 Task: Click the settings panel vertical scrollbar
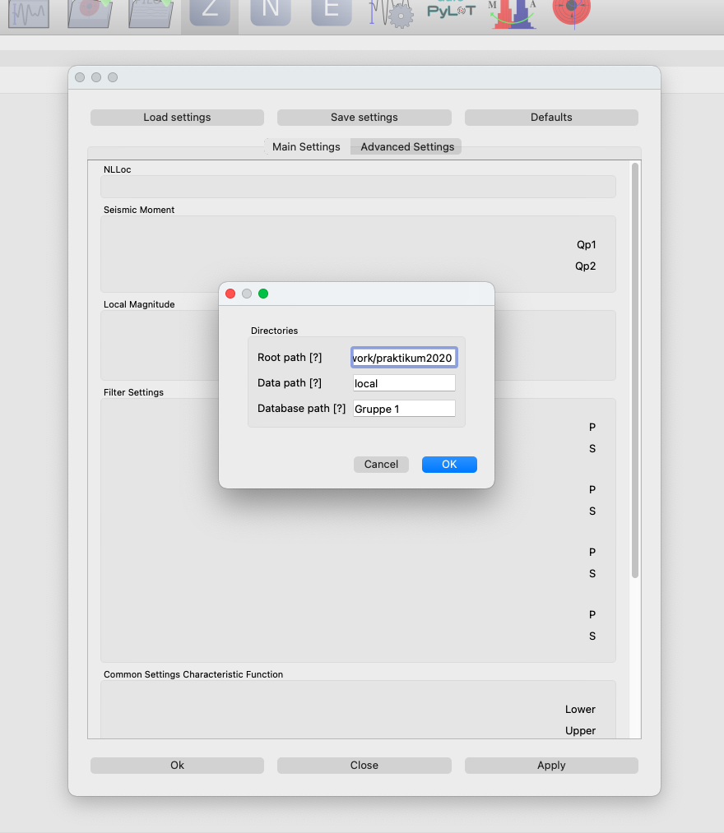pyautogui.click(x=635, y=370)
